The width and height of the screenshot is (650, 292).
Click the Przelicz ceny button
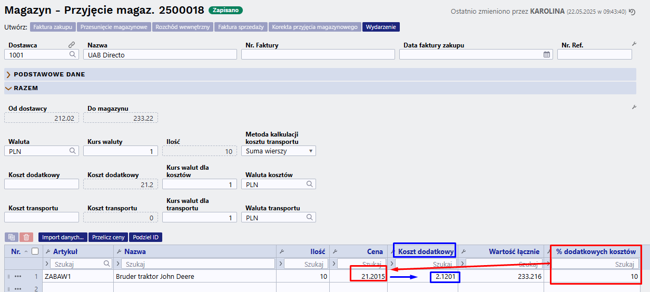(108, 237)
